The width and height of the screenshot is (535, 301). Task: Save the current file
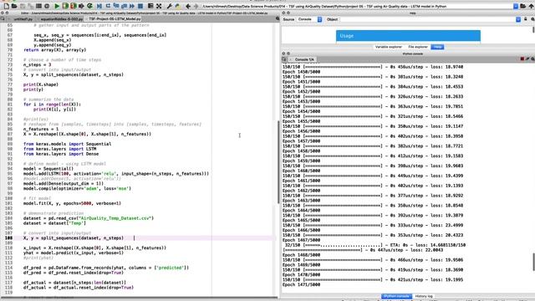(23, 6)
